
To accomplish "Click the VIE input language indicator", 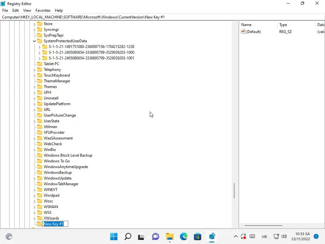I will [264, 236].
